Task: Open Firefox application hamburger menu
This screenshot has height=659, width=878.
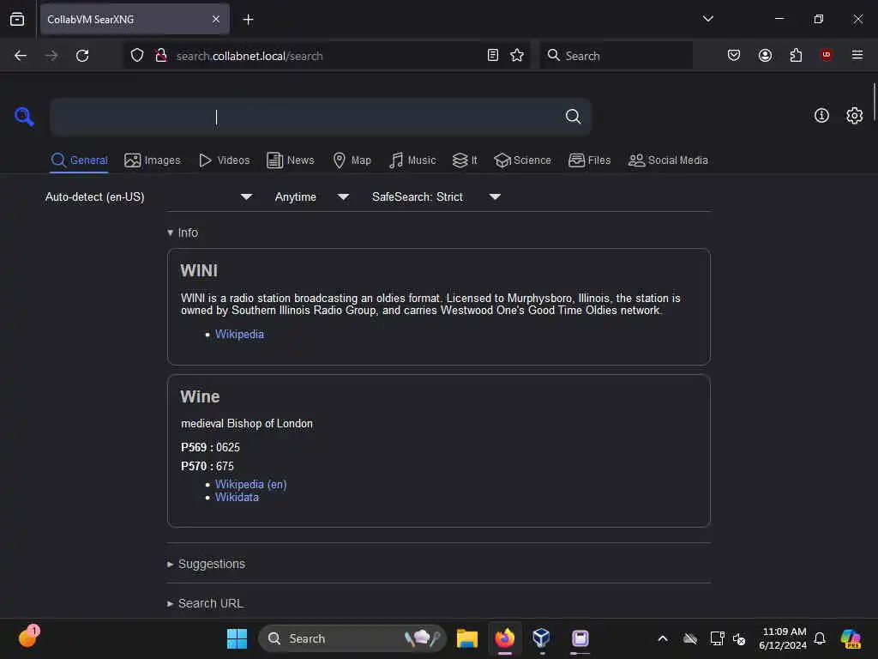Action: point(857,55)
